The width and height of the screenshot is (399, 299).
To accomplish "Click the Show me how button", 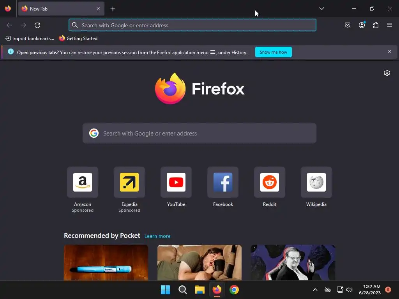I will tap(273, 52).
